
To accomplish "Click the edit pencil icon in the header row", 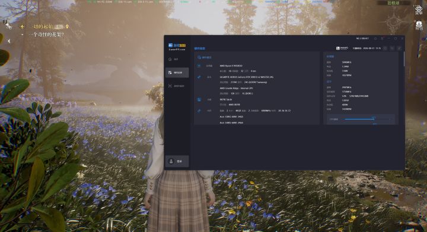I will coord(399,49).
